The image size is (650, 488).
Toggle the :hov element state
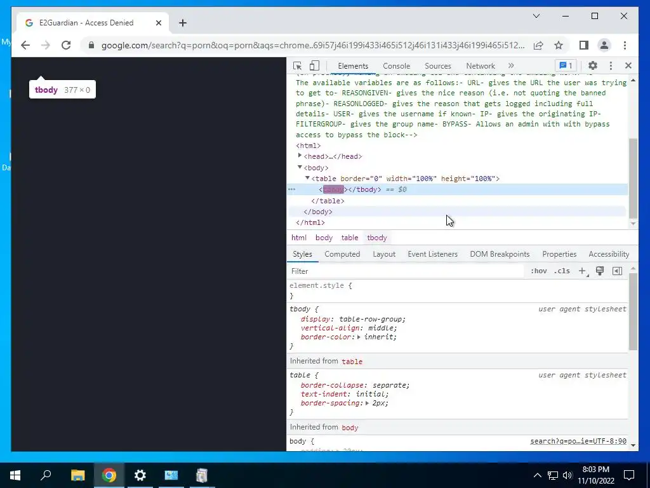(x=538, y=271)
